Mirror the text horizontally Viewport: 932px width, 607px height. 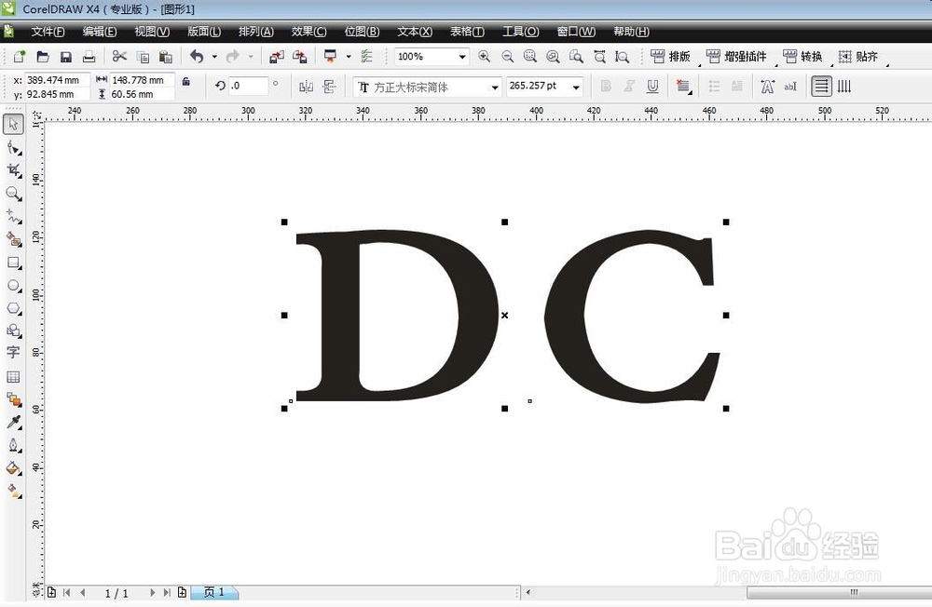306,88
